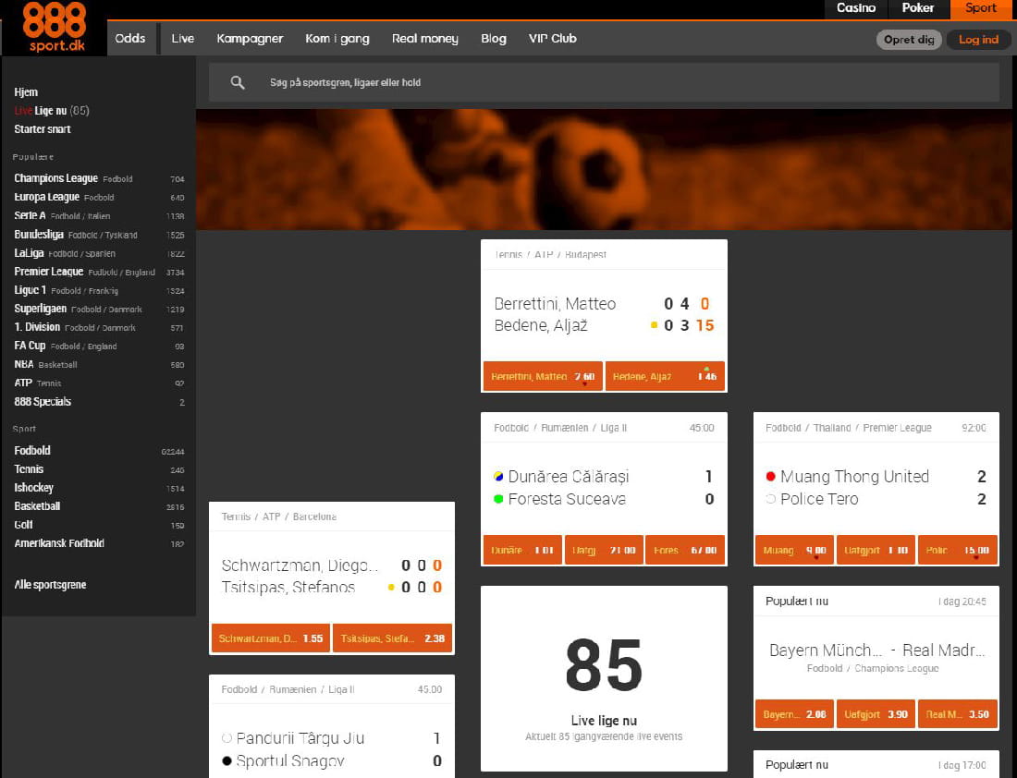Click Sportul Snagov black team icon
Screen dimensions: 1017x778
click(227, 760)
